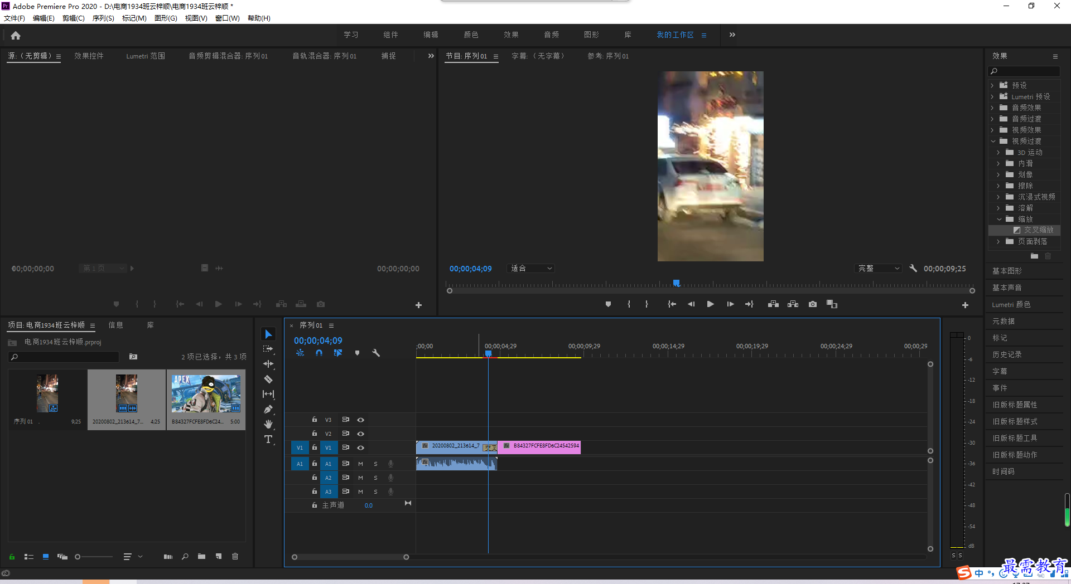Toggle sync lock for track A3
This screenshot has width=1071, height=584.
tap(346, 491)
